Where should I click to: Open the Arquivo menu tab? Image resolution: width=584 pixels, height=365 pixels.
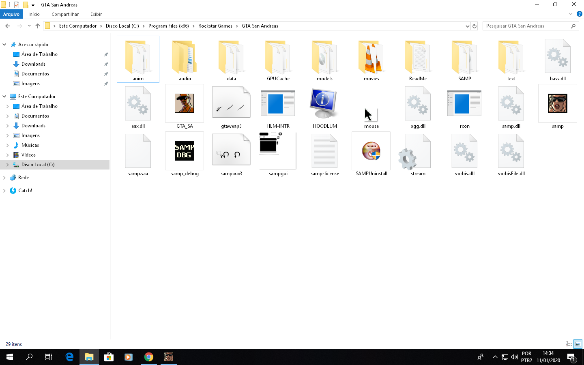pyautogui.click(x=11, y=14)
